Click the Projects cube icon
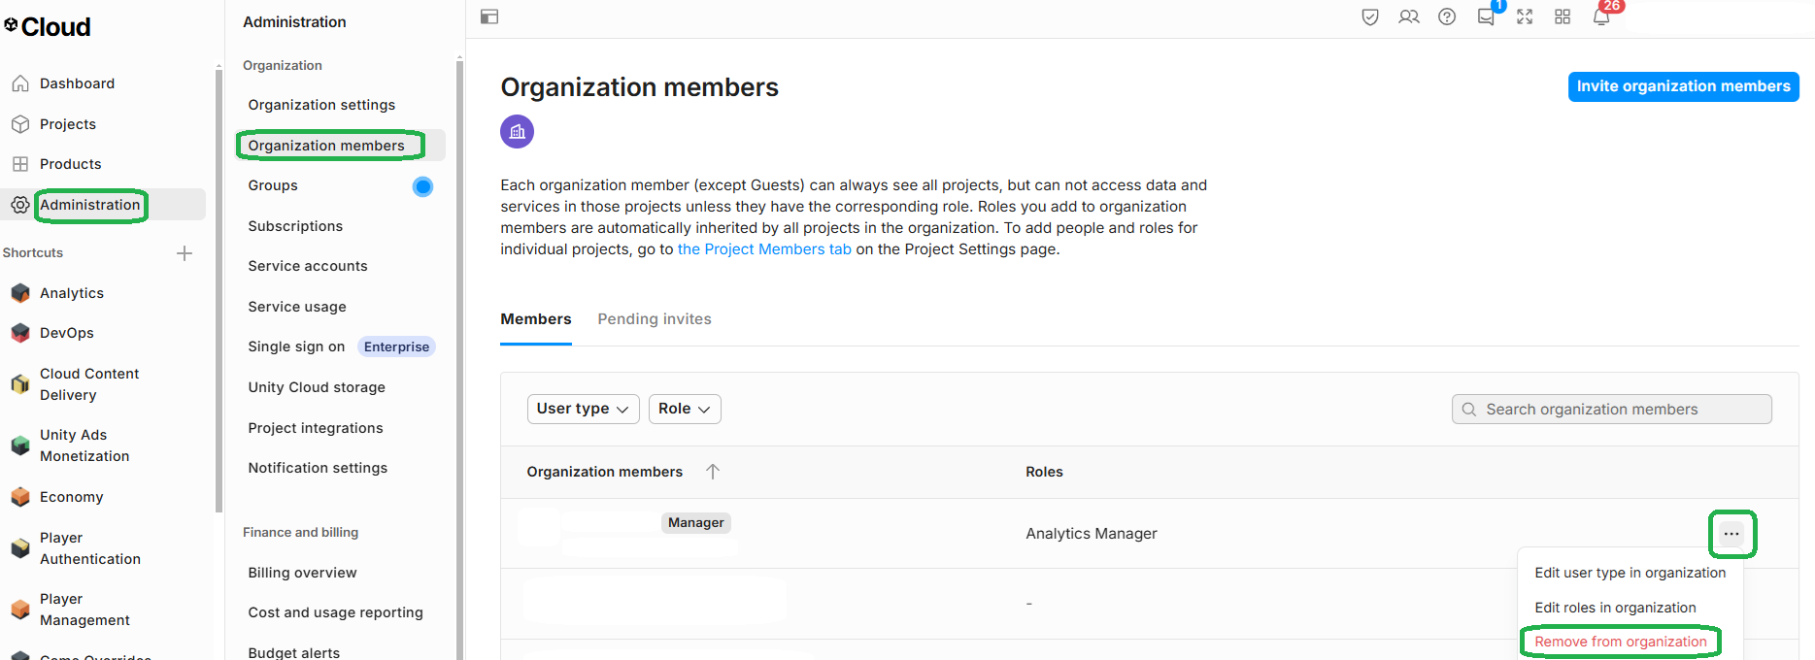 (20, 124)
